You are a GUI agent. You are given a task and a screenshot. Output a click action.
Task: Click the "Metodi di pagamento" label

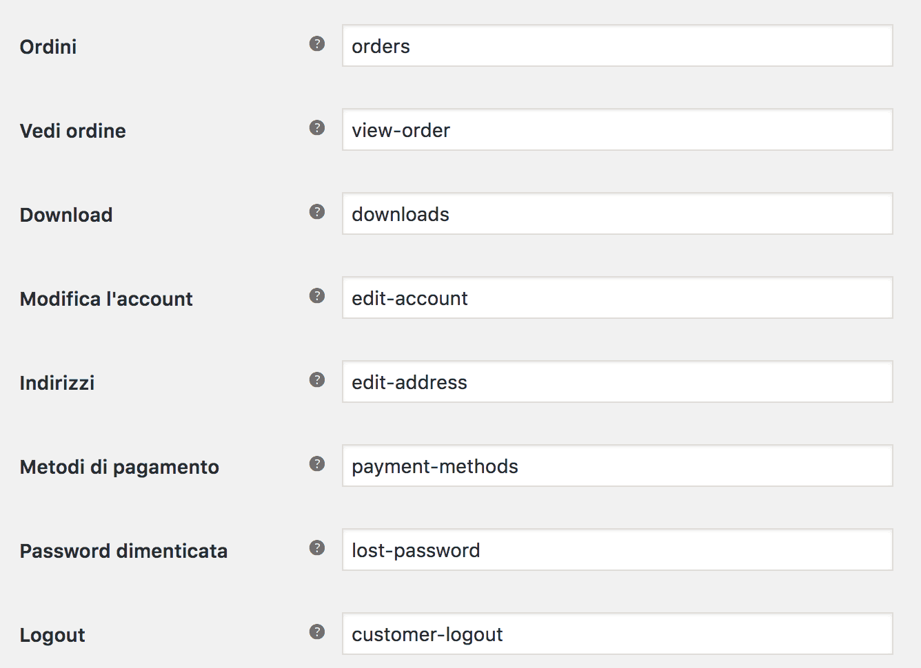click(x=119, y=467)
